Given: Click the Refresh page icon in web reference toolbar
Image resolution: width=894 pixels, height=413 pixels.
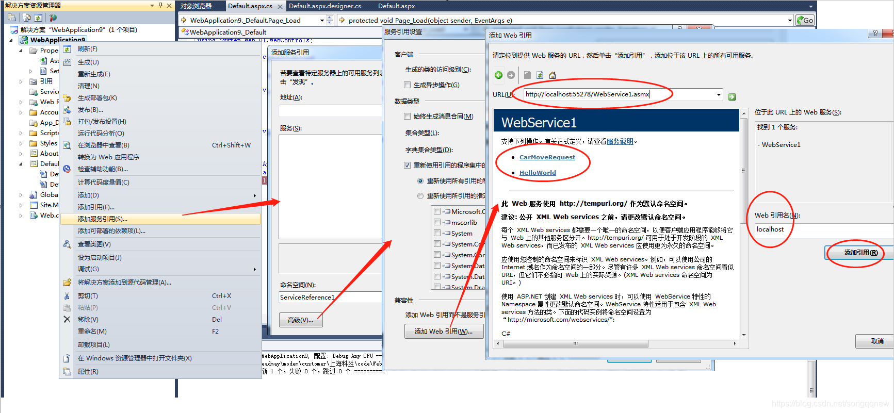Looking at the screenshot, I should 540,75.
